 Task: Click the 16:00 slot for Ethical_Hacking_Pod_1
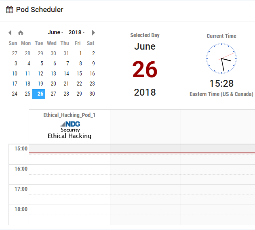[x=70, y=169]
